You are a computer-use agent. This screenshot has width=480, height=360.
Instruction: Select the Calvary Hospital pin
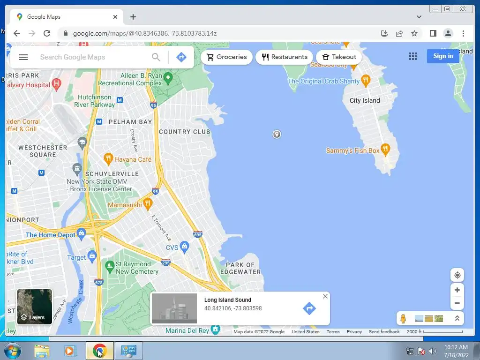(x=56, y=84)
